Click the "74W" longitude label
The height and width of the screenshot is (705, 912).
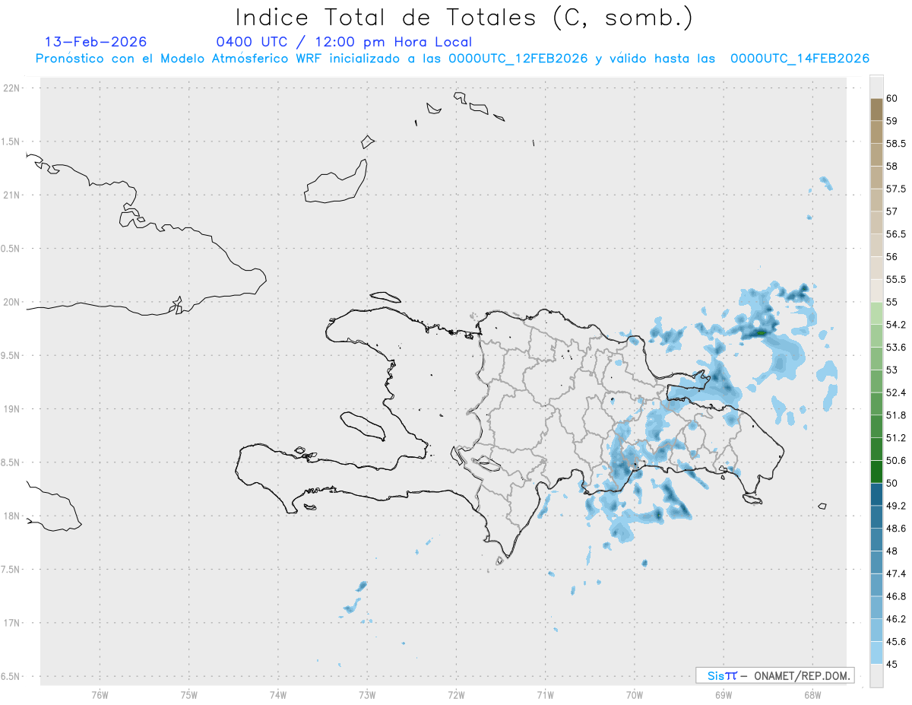click(x=277, y=694)
